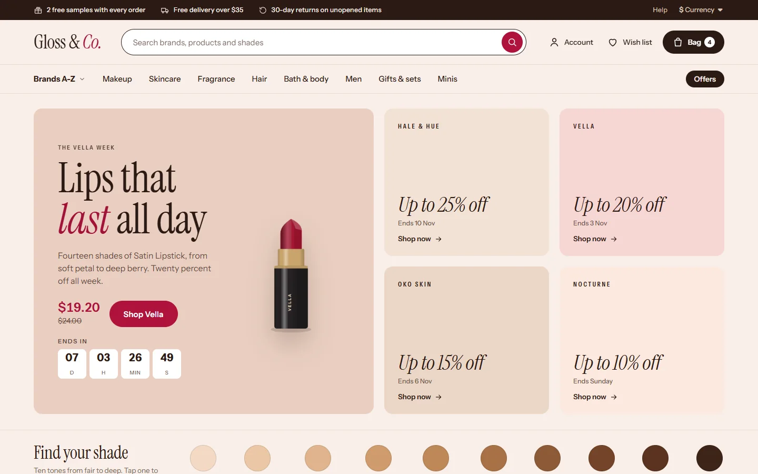Open the Wish list link
Viewport: 758px width, 474px height.
pyautogui.click(x=630, y=42)
